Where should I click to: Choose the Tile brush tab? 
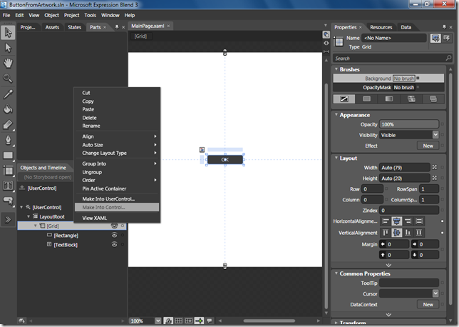(x=411, y=99)
